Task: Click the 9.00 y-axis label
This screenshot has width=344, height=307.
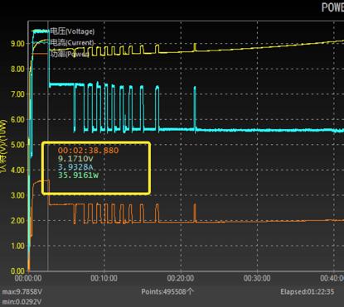Action: pos(17,44)
